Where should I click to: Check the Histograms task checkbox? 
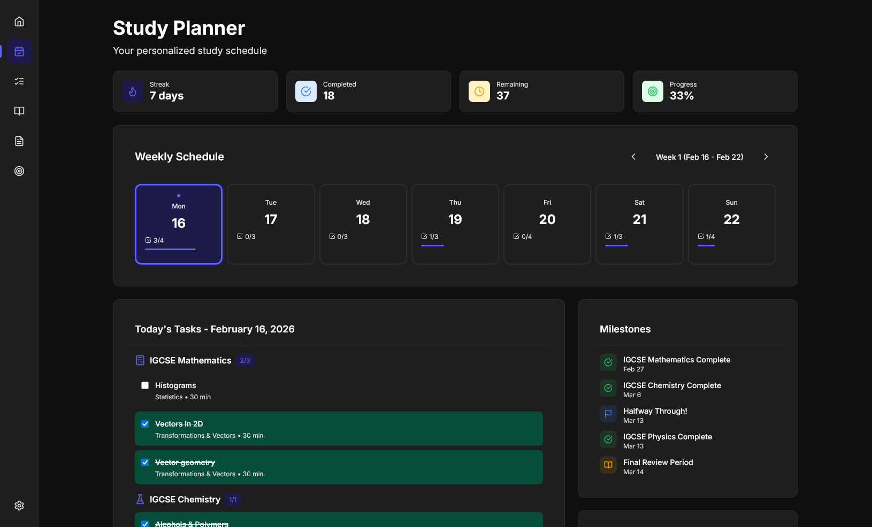[x=144, y=385]
